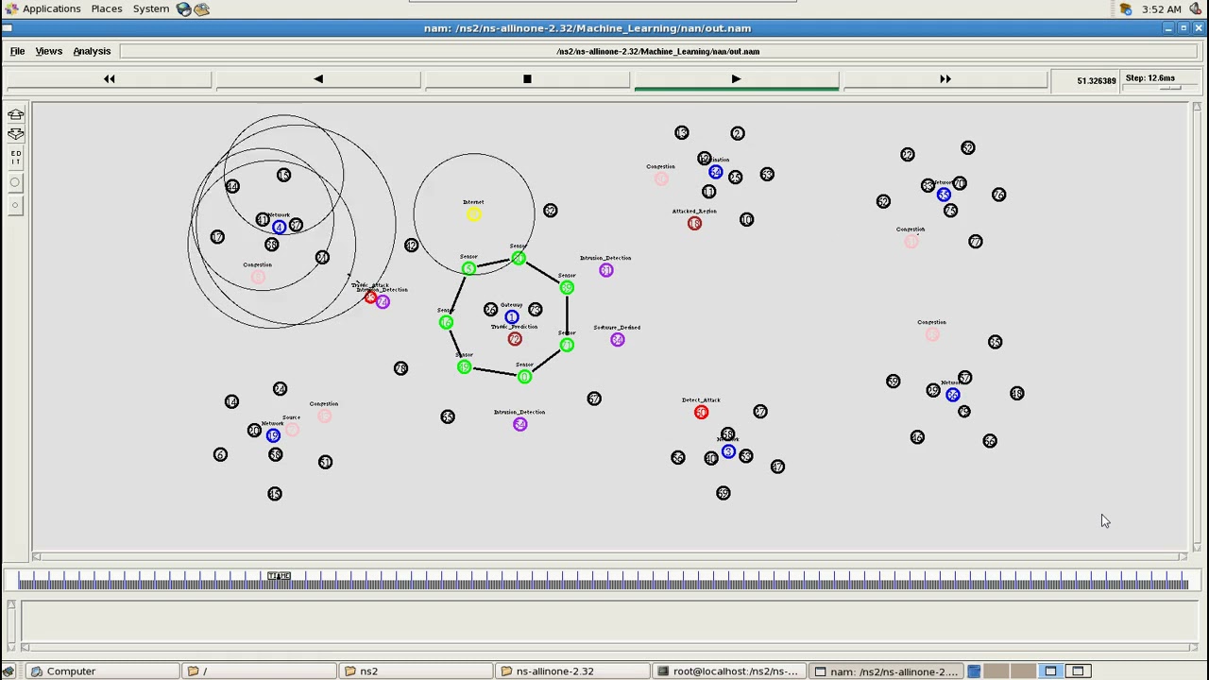Play the animation backward

(x=318, y=79)
